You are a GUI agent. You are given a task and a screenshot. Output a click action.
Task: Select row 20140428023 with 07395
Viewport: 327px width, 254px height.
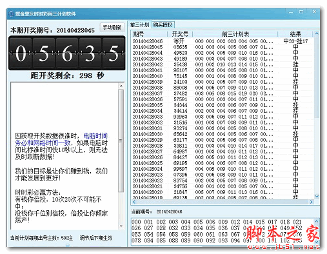pyautogui.click(x=223, y=175)
